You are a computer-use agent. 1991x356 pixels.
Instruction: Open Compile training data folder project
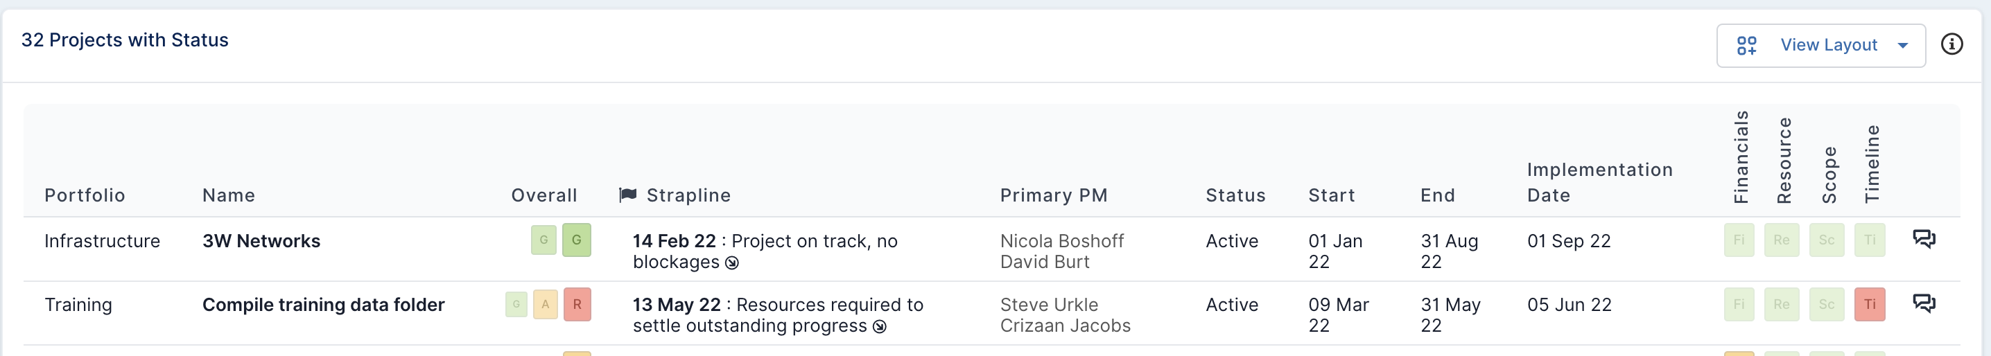click(x=324, y=305)
